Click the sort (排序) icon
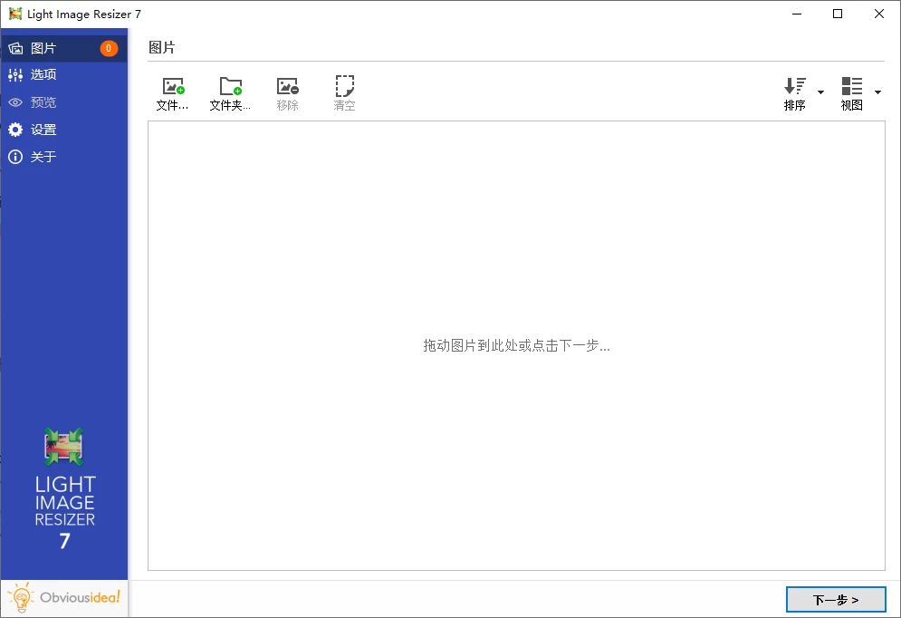The image size is (901, 618). (794, 87)
